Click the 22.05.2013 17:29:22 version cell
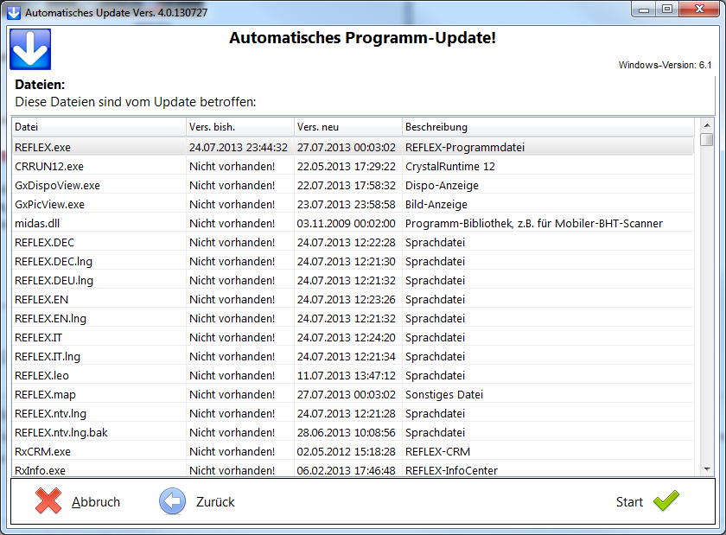 [x=347, y=166]
